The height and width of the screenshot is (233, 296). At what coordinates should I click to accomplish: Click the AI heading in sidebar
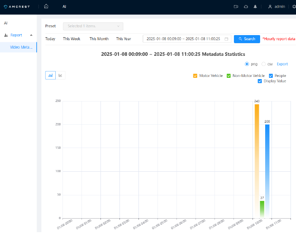click(x=5, y=23)
